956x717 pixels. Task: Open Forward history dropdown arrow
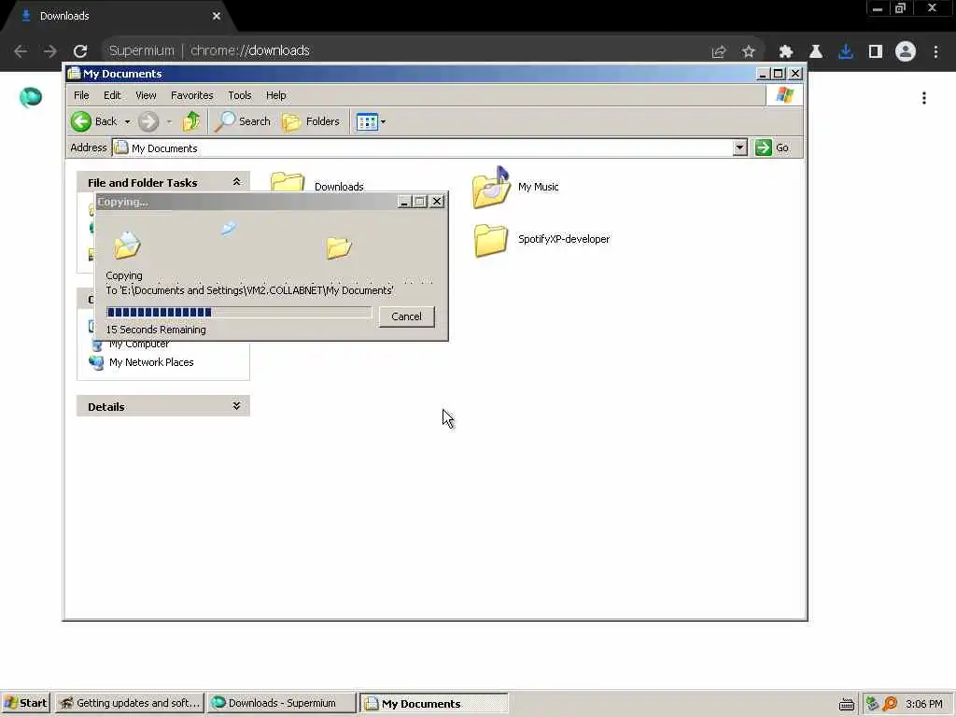click(169, 121)
